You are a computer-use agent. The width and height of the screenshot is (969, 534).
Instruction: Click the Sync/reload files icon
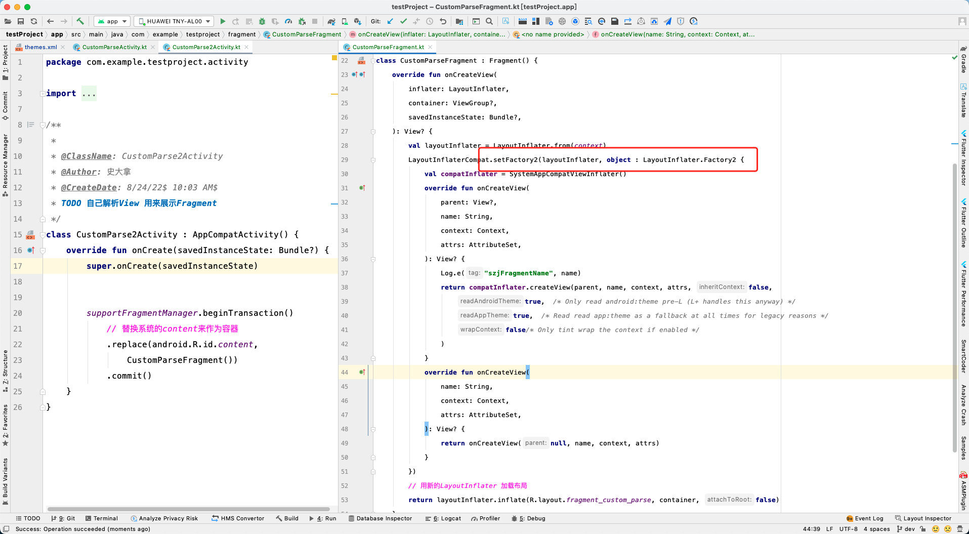tap(34, 21)
